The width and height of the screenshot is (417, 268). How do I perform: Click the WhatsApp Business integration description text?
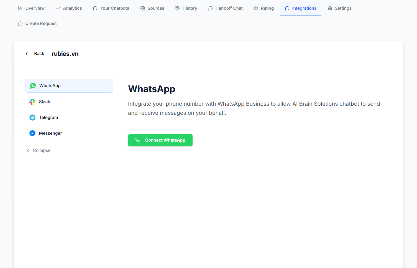254,108
